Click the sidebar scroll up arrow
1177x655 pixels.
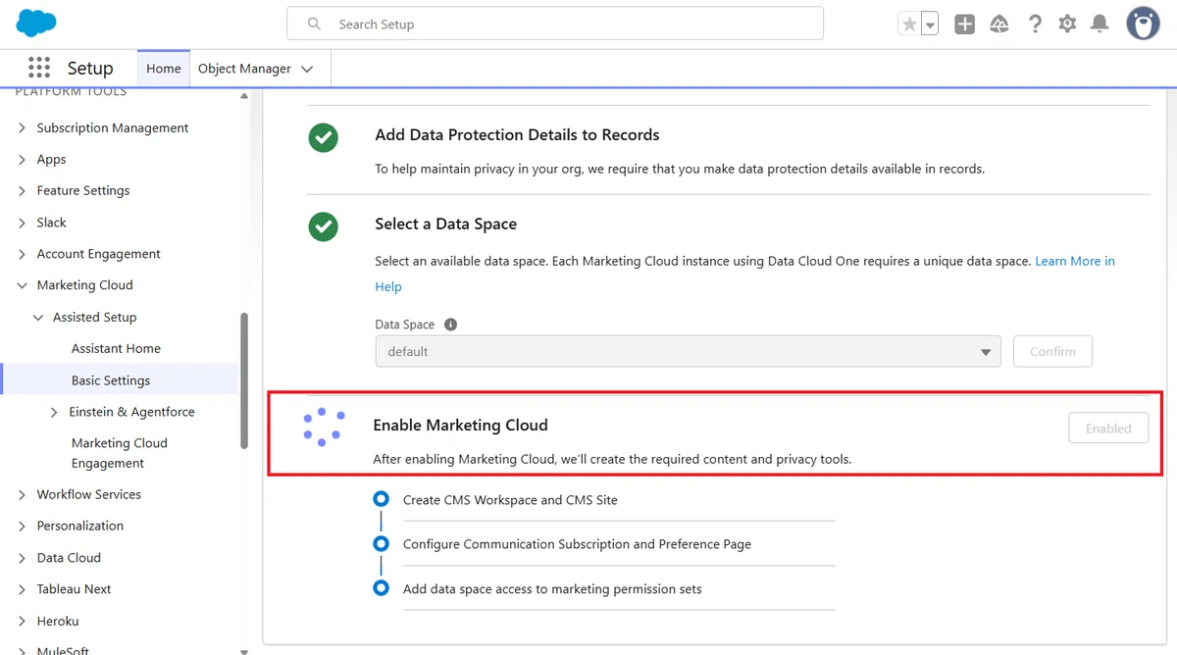[x=244, y=96]
